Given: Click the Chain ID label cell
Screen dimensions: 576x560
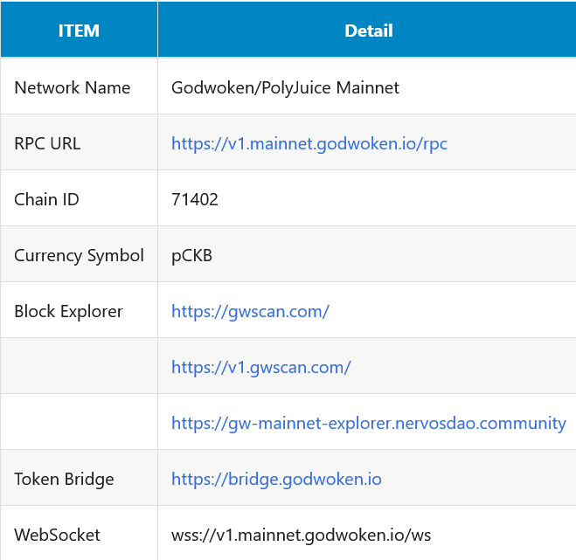Looking at the screenshot, I should pyautogui.click(x=46, y=199).
